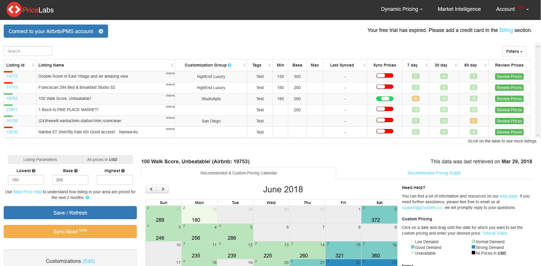Click the listing Search input field
The width and height of the screenshot is (541, 266).
pos(28,51)
